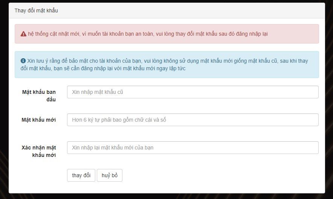Select the confirm new password input field

pyautogui.click(x=192, y=148)
